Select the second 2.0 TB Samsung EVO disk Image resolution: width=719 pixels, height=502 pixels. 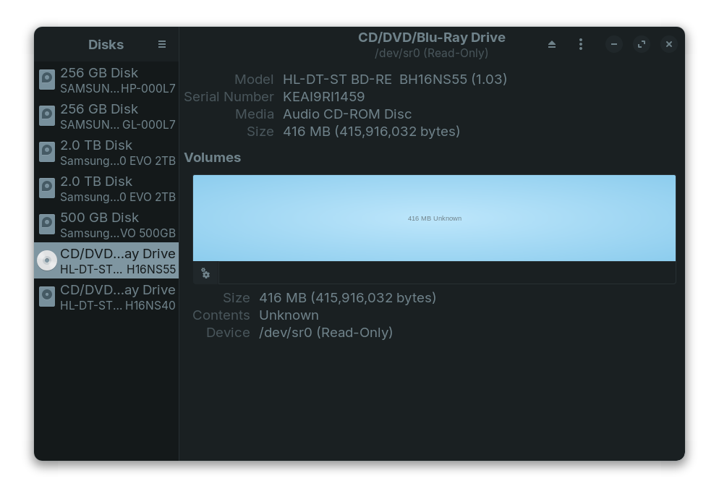(x=106, y=188)
